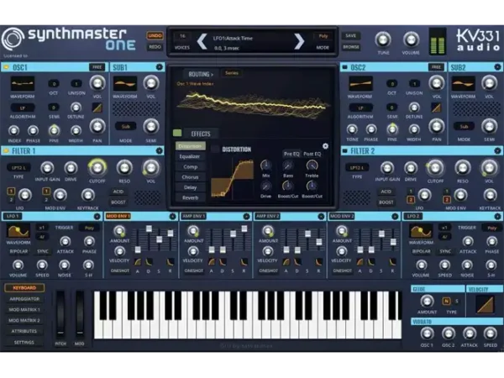Click the previous preset left arrow
Screen dimensions: 504x378
(202, 41)
